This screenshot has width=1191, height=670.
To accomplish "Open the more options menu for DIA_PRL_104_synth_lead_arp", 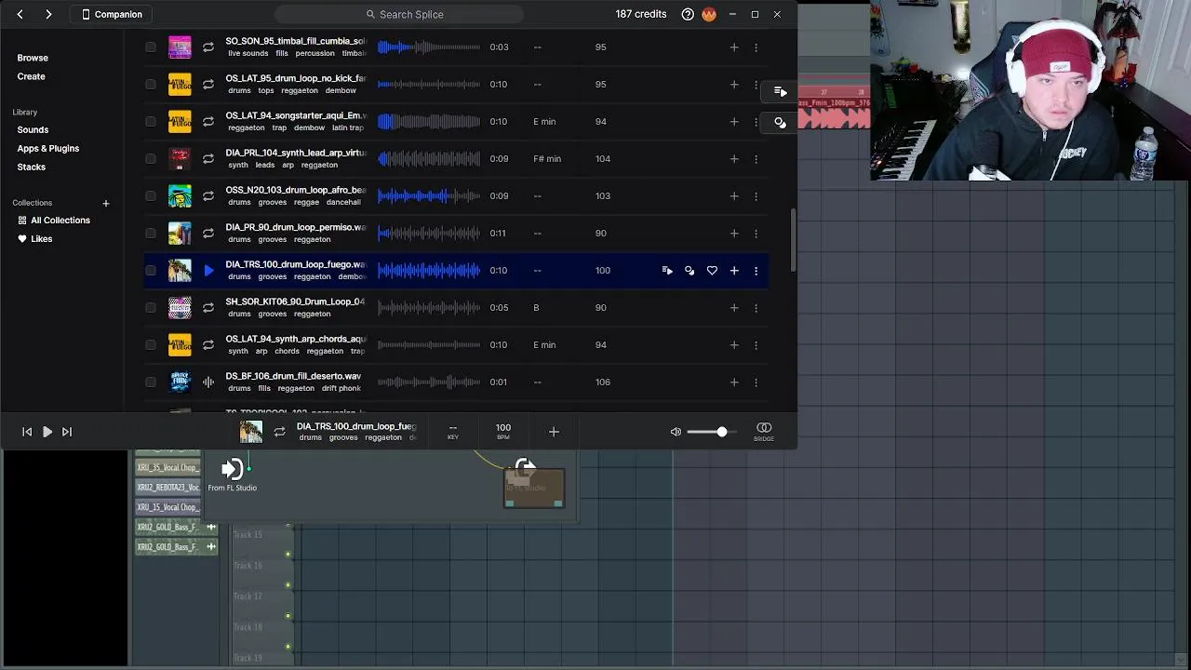I will click(756, 158).
